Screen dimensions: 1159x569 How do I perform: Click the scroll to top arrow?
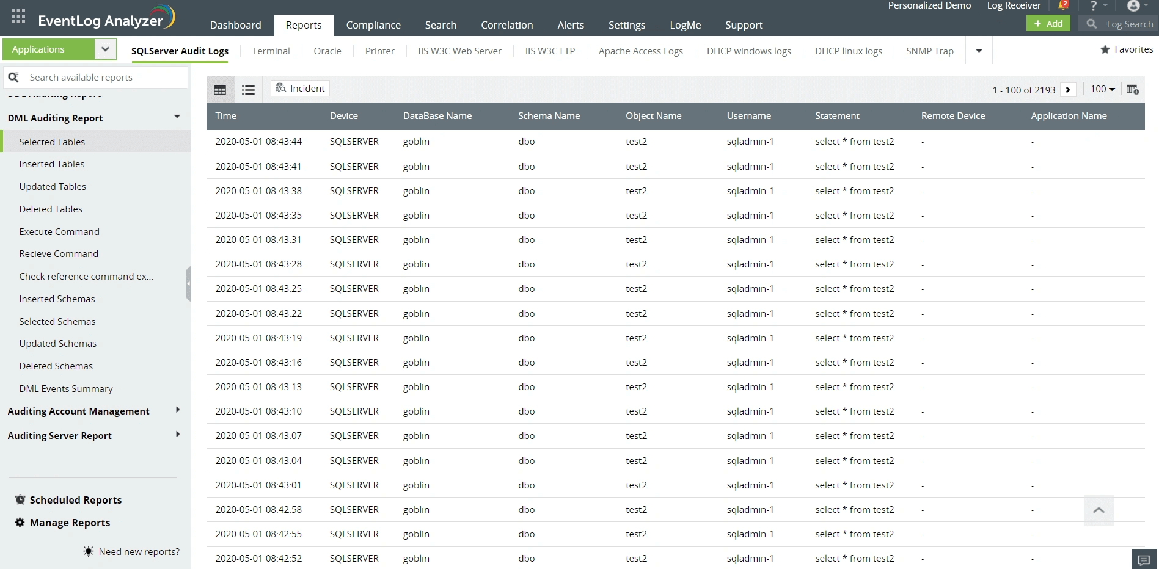1099,510
